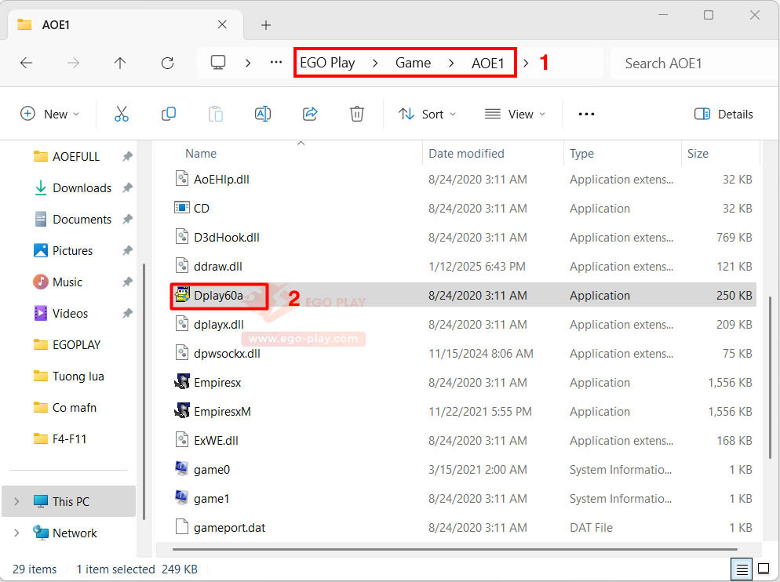Select the game1 system information file icon
The width and height of the screenshot is (780, 582).
[x=181, y=497]
